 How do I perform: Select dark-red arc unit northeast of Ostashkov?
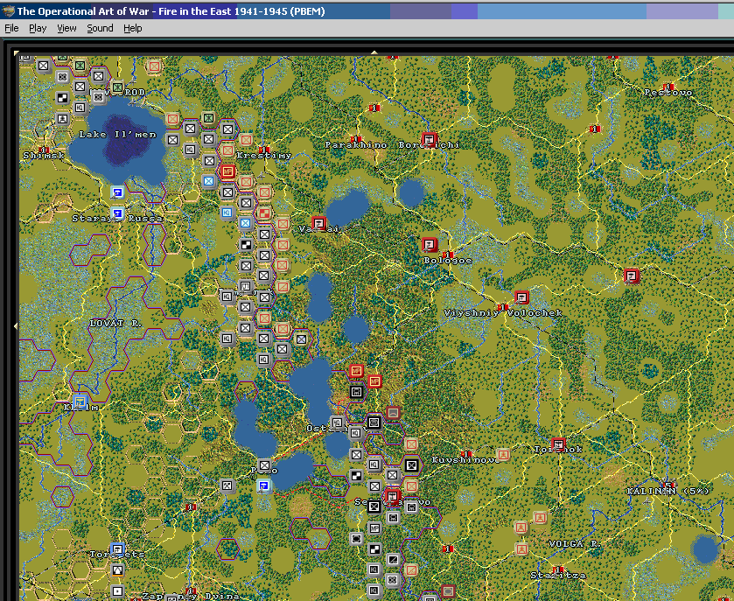tap(393, 412)
